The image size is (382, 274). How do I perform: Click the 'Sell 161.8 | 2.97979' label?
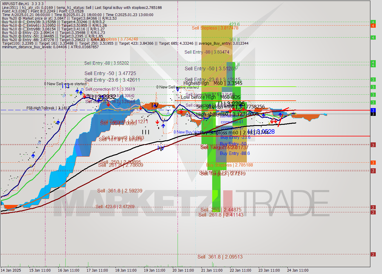tap(121, 139)
